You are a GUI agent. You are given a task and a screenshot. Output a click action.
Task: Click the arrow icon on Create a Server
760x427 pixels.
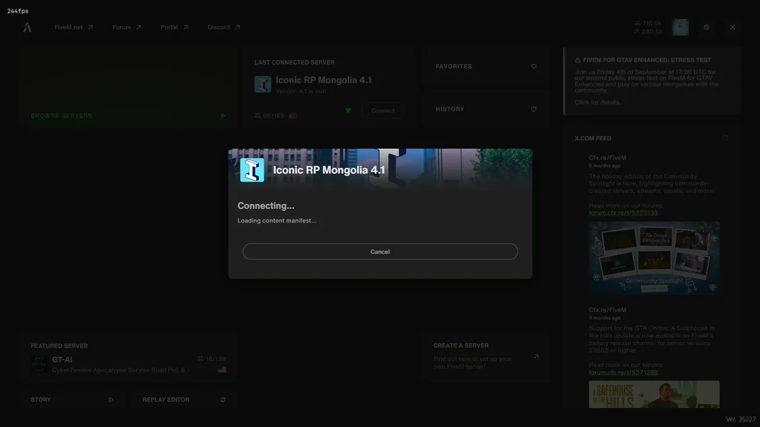(536, 356)
